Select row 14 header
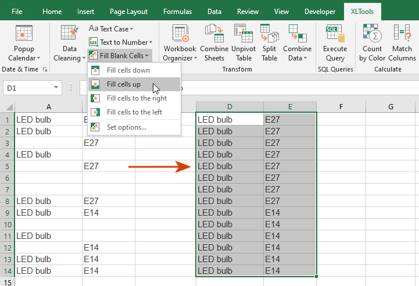Viewport: 419px width, 286px height. point(7,271)
